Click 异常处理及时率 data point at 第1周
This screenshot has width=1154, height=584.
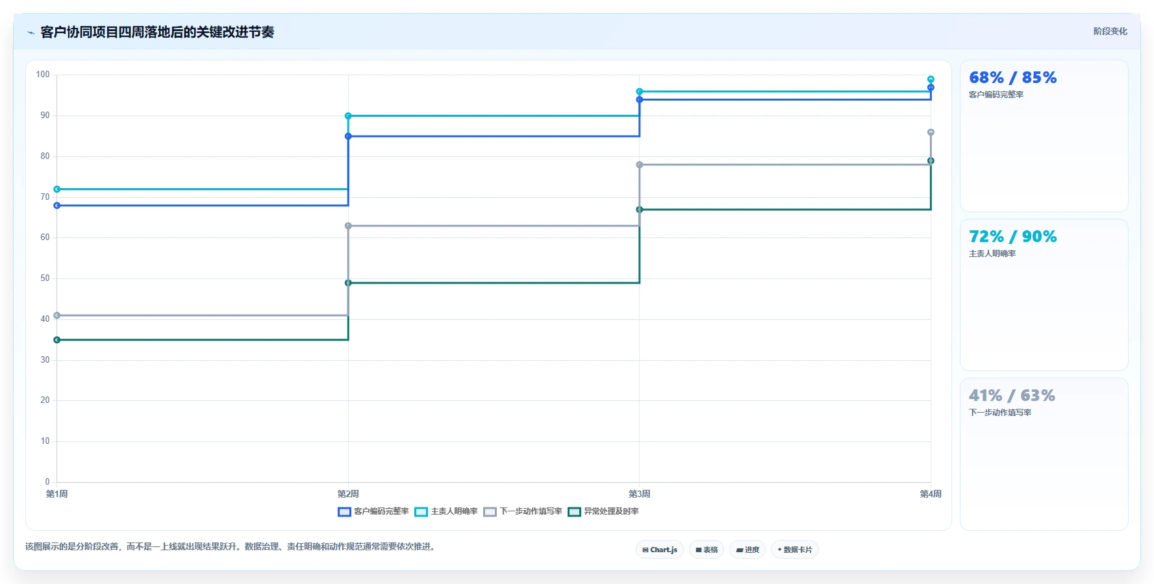(x=57, y=340)
